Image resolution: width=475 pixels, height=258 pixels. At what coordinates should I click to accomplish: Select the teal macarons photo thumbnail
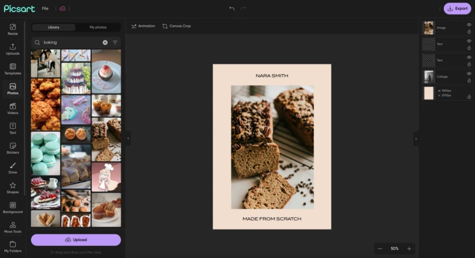pyautogui.click(x=46, y=153)
